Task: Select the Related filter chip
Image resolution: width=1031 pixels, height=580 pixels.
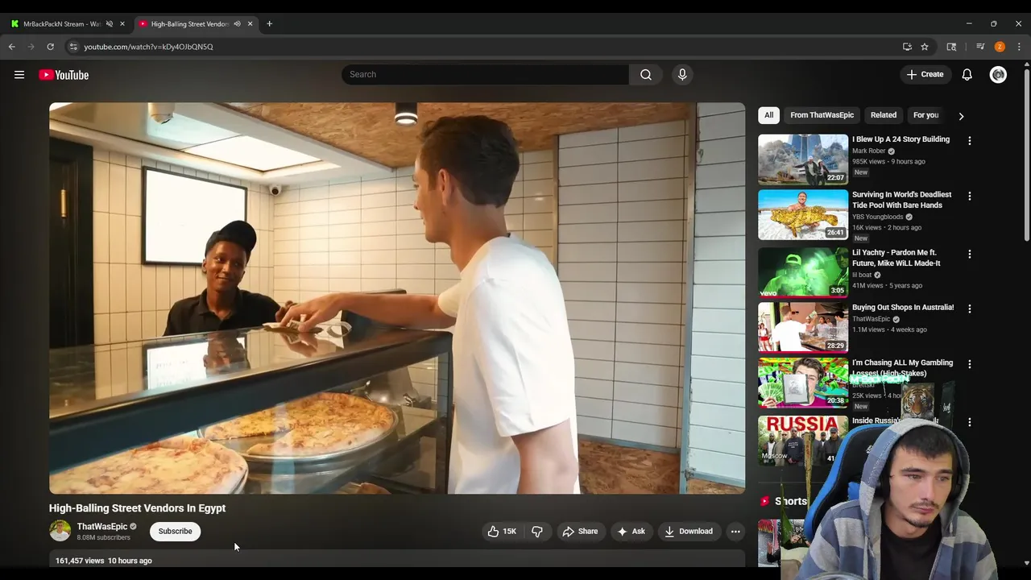Action: tap(884, 115)
